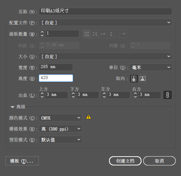
Task: Open the 单位 units dropdown showing 毫米
Action: coord(151,67)
